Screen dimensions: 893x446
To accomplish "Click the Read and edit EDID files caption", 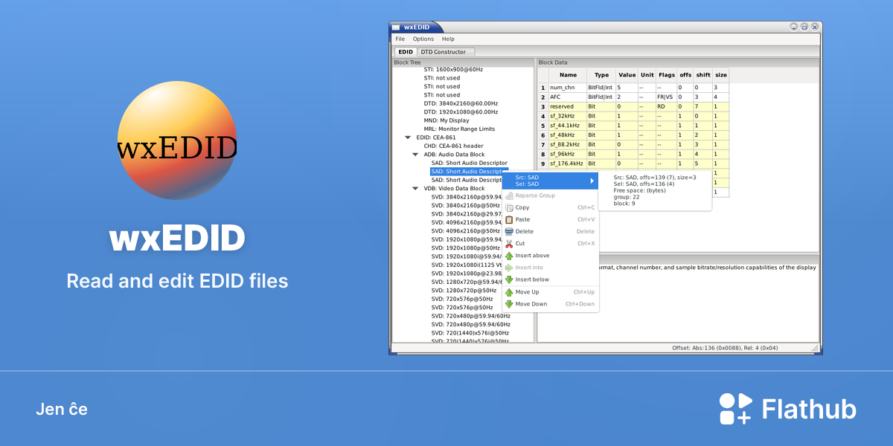I will [177, 281].
